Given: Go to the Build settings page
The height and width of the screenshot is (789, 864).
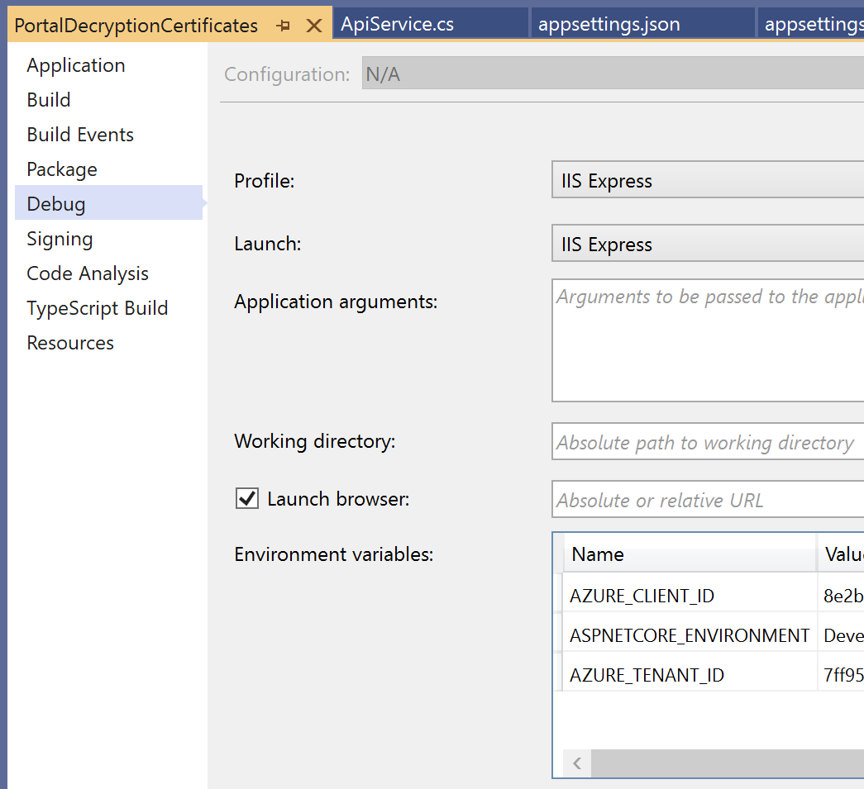Looking at the screenshot, I should coord(49,100).
